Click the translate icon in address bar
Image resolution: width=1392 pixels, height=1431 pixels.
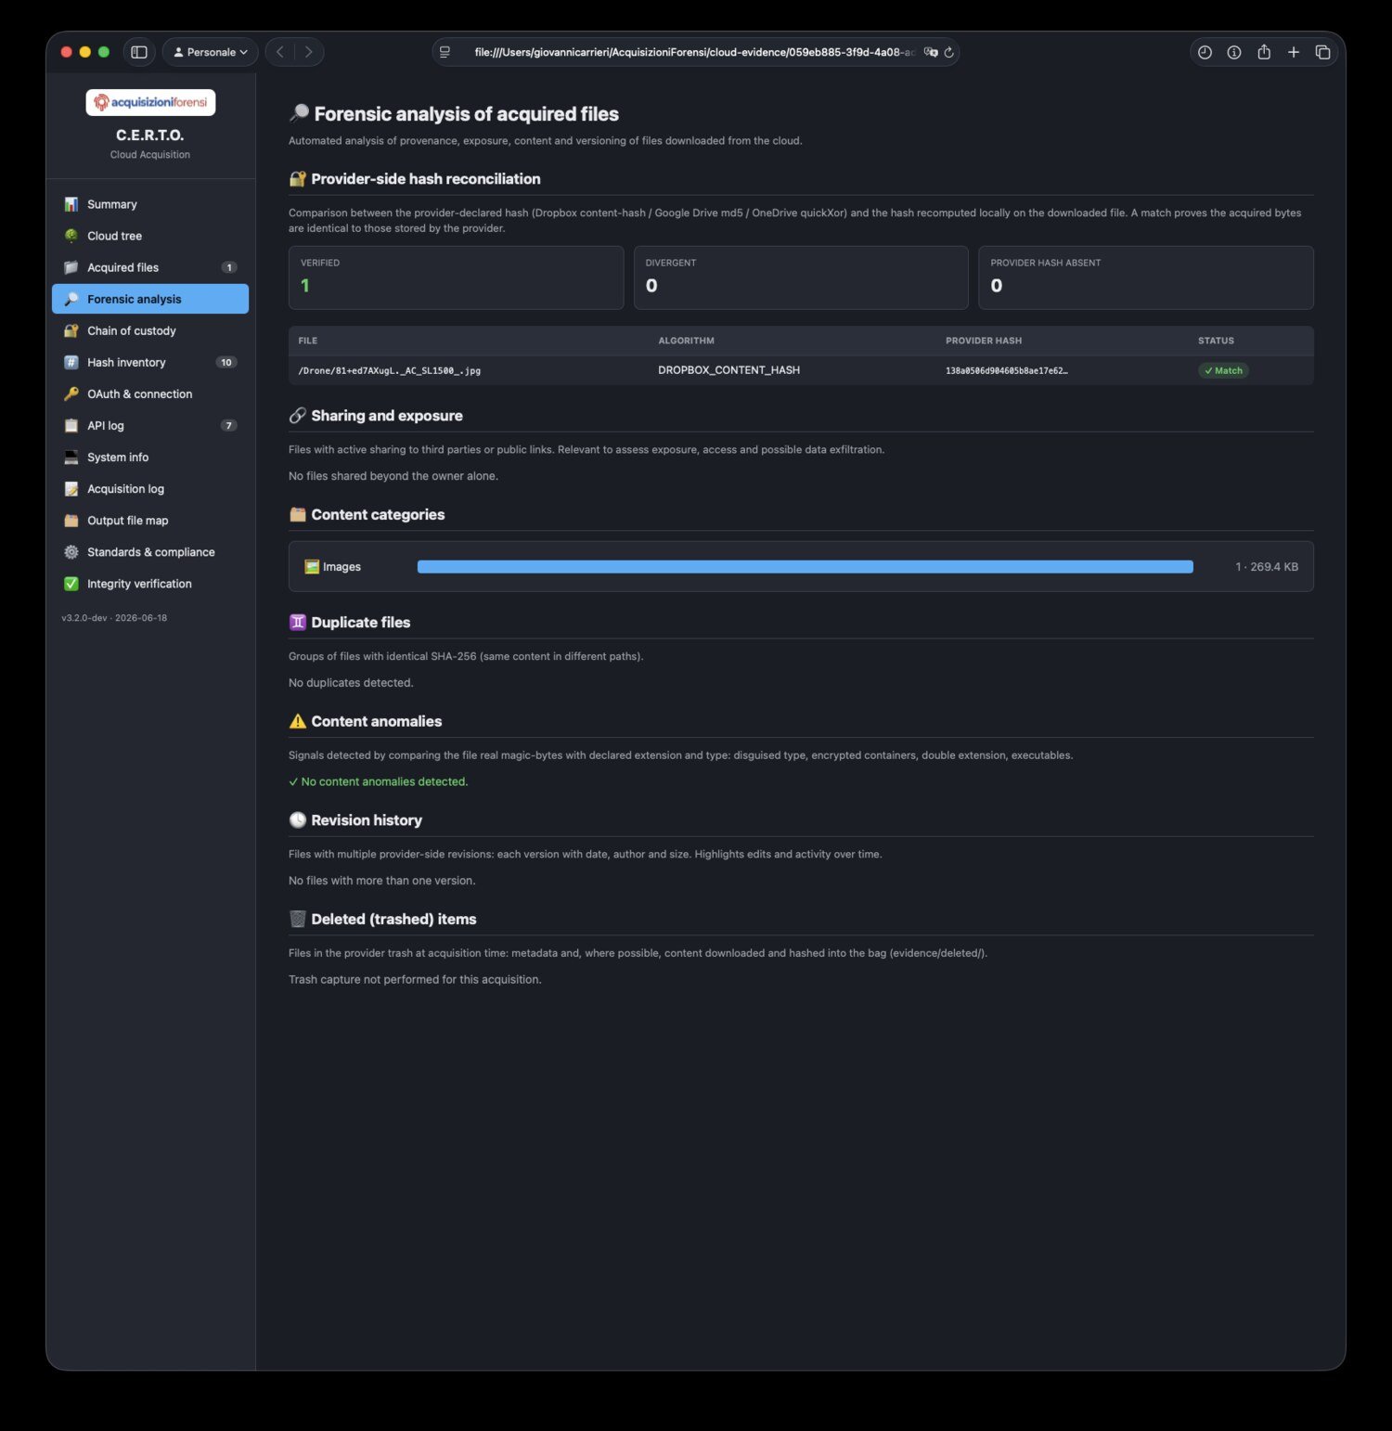931,53
